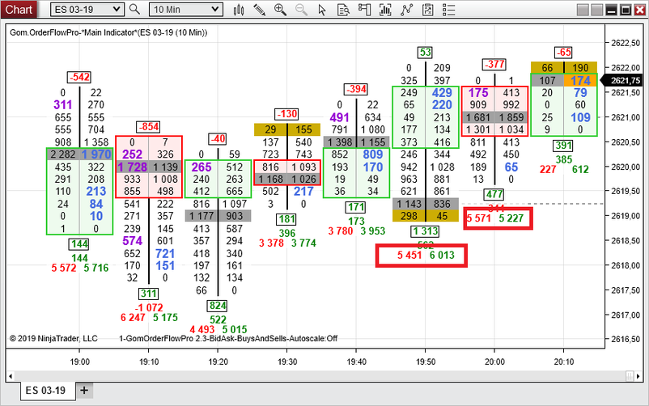Screen dimensions: 649x406
Task: Click the 2 282 bid value
Action: click(63, 154)
